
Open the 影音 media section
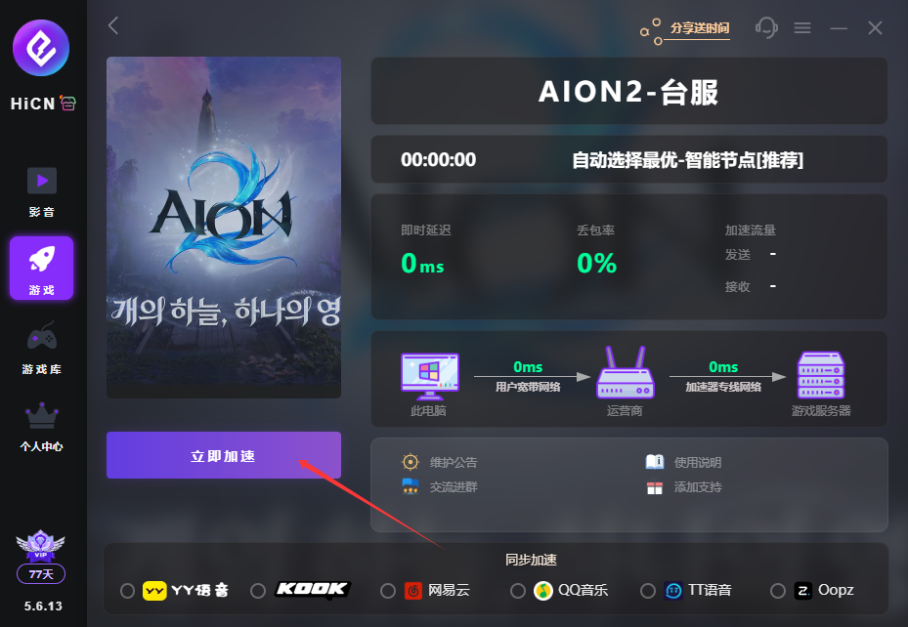[42, 192]
